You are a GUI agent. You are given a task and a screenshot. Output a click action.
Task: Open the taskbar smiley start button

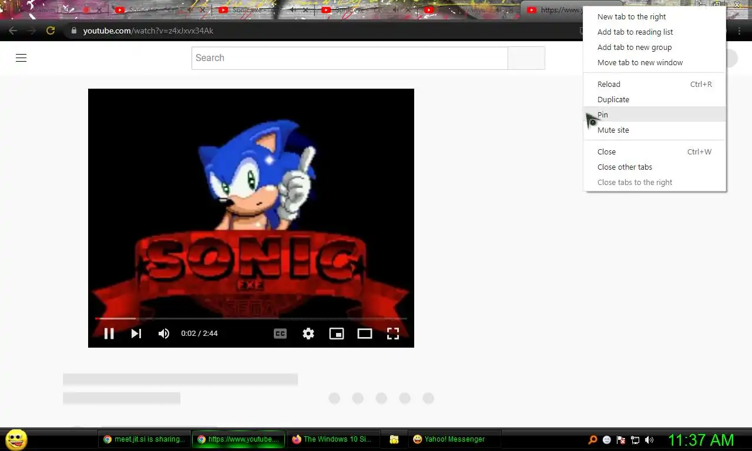16,439
